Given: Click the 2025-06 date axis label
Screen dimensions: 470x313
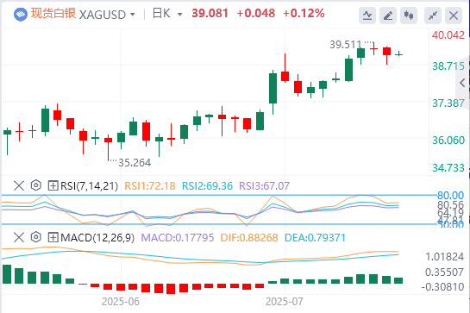Looking at the screenshot, I should point(121,301).
